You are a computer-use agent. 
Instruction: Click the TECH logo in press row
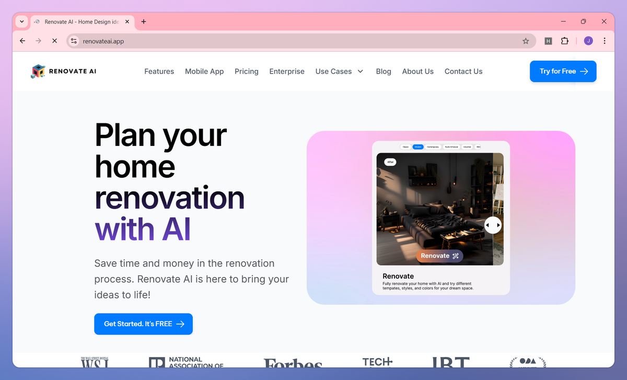(377, 362)
